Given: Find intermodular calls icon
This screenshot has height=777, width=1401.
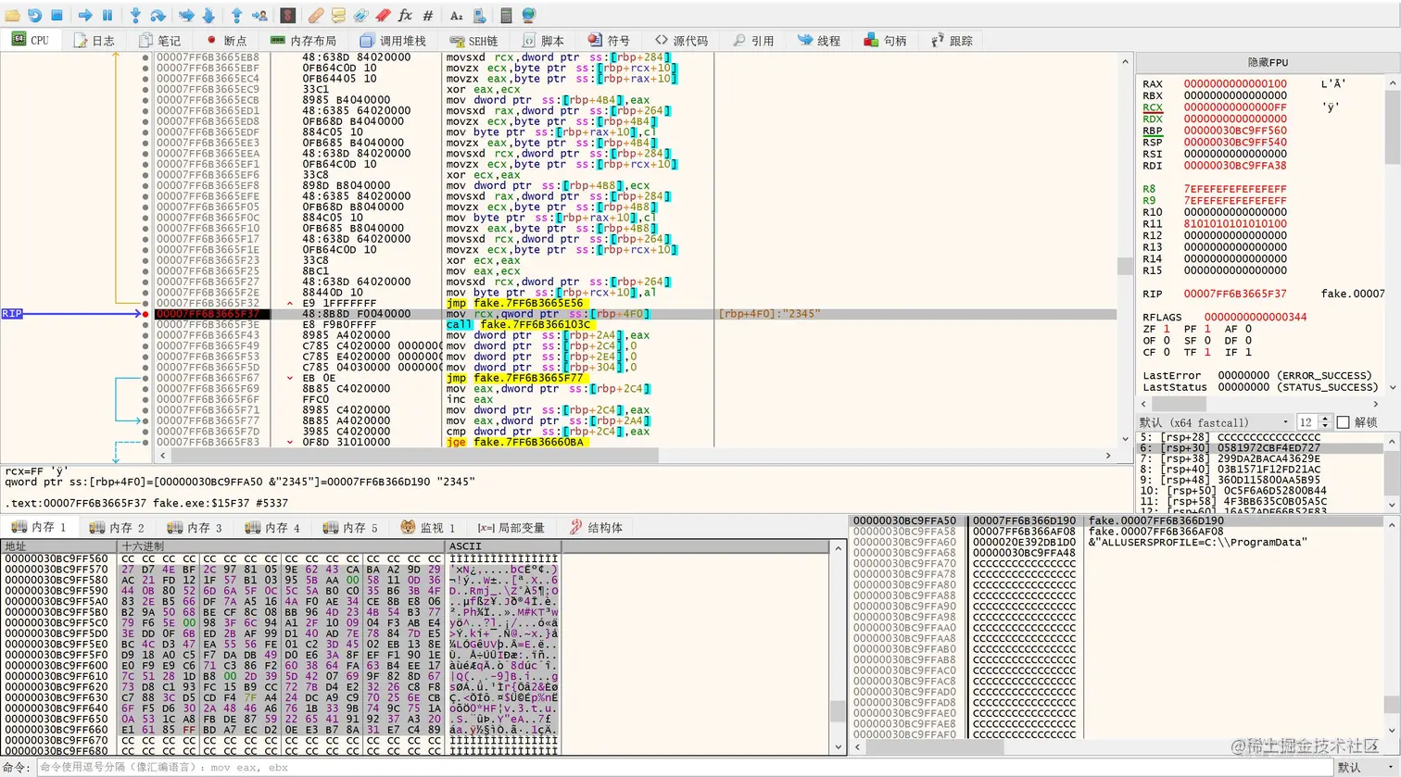Looking at the screenshot, I should click(x=478, y=16).
